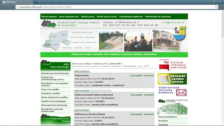
Task: Open szczegóły for Elektromechanik/elektroautomatyk offer
Action: point(136,95)
